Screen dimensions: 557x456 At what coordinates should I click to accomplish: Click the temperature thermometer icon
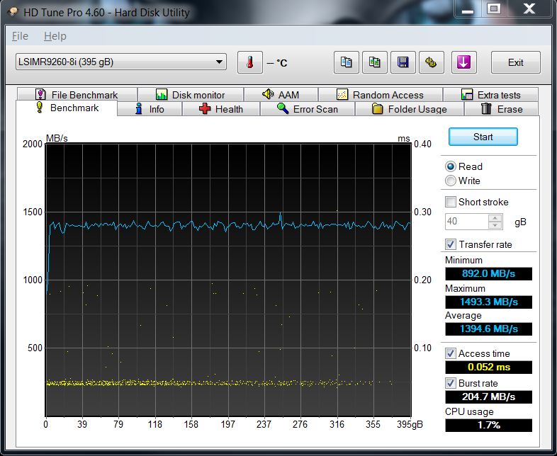pos(249,62)
